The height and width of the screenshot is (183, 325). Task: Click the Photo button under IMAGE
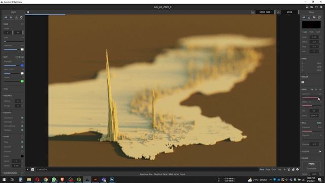311,164
